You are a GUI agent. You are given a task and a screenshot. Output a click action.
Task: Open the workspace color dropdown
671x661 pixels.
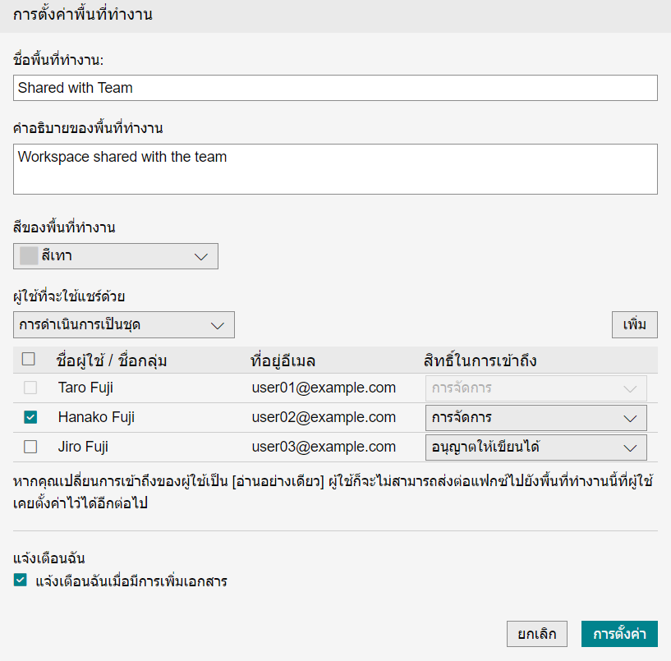pyautogui.click(x=115, y=256)
